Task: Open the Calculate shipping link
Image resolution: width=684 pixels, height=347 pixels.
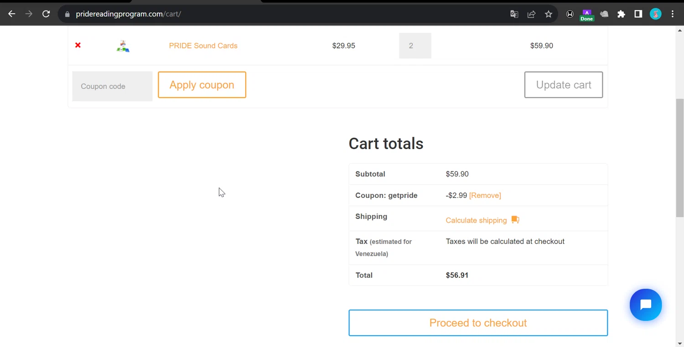Action: (476, 220)
